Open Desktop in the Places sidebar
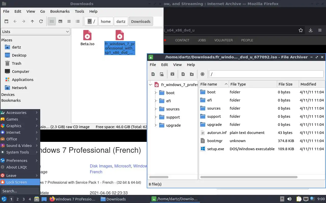The width and height of the screenshot is (326, 203). pyautogui.click(x=19, y=55)
